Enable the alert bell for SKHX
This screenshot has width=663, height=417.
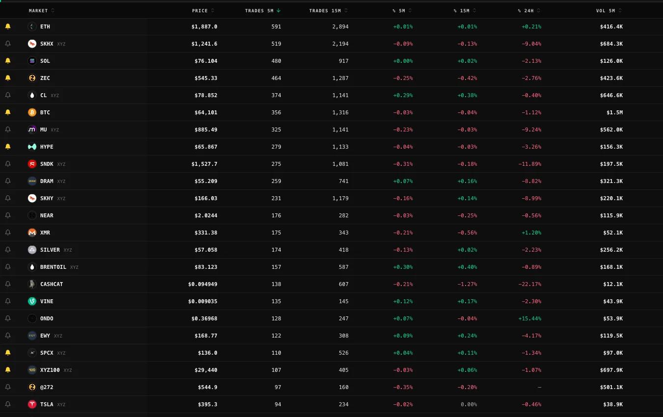tap(7, 44)
